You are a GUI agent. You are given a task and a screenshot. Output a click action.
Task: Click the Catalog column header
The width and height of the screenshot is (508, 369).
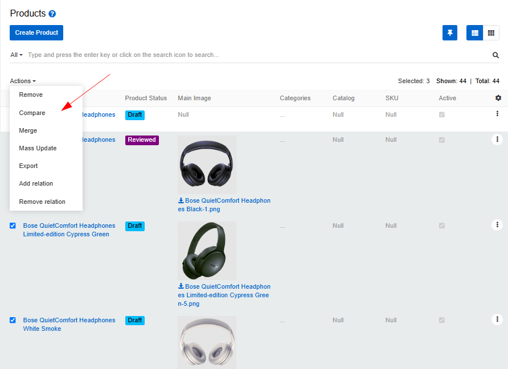pos(343,98)
